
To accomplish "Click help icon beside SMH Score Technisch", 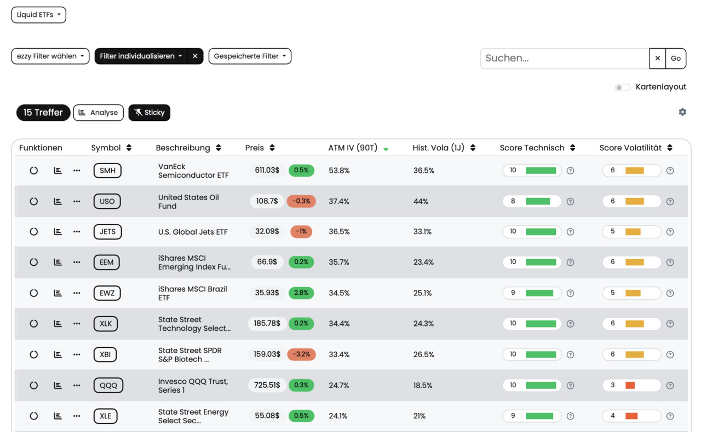I will click(571, 171).
